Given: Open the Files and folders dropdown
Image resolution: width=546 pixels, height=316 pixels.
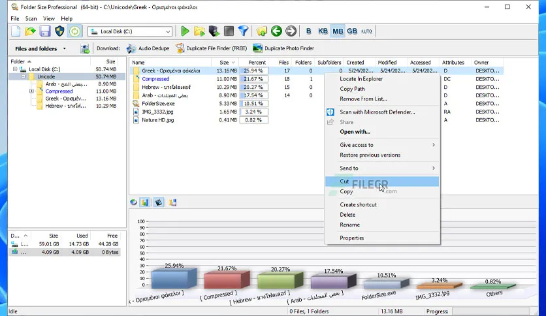Looking at the screenshot, I should 65,49.
